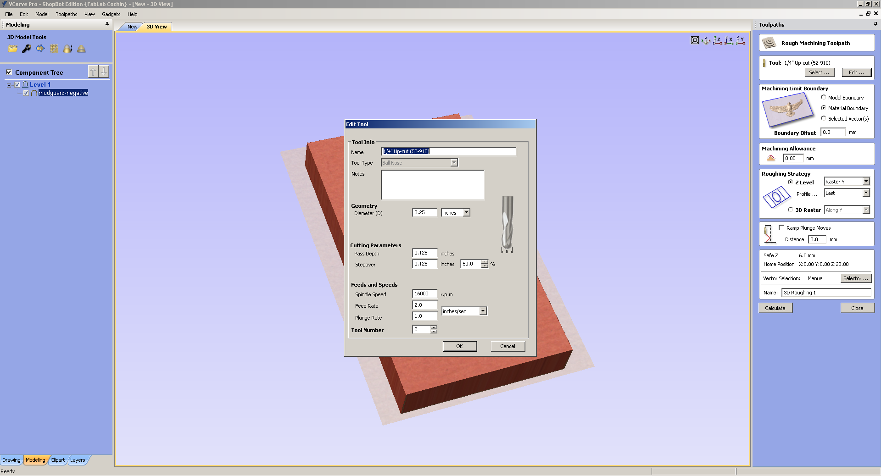Click the Calculate button
Viewport: 881px width, 476px height.
[x=775, y=308]
